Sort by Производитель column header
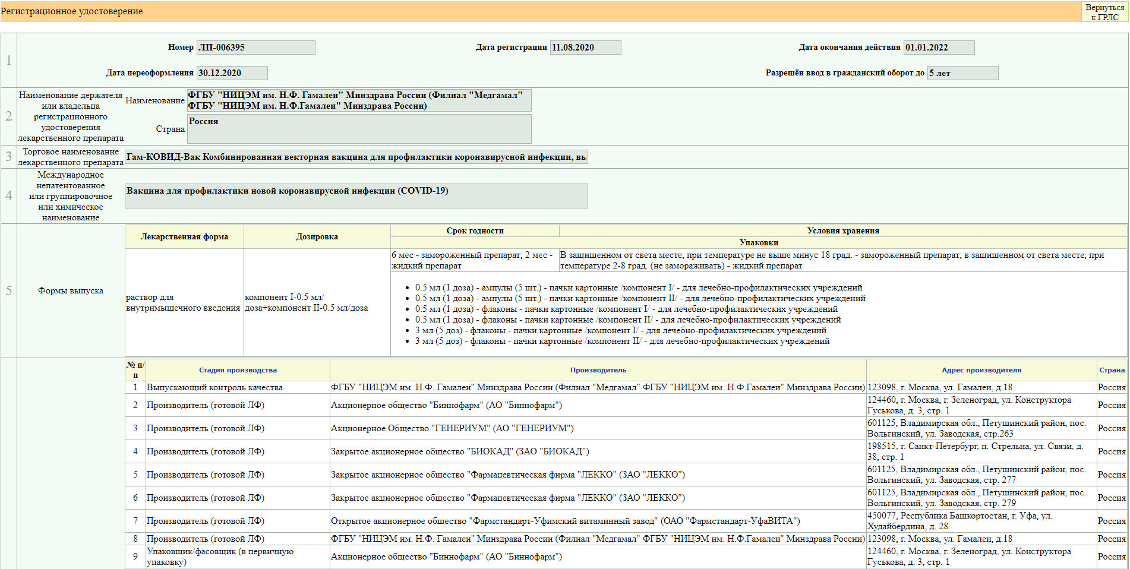 (598, 370)
